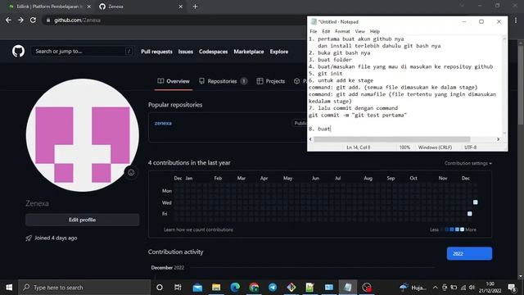Click Notepad horizontal scrollbar thumb
The height and width of the screenshot is (295, 524).
click(x=391, y=139)
